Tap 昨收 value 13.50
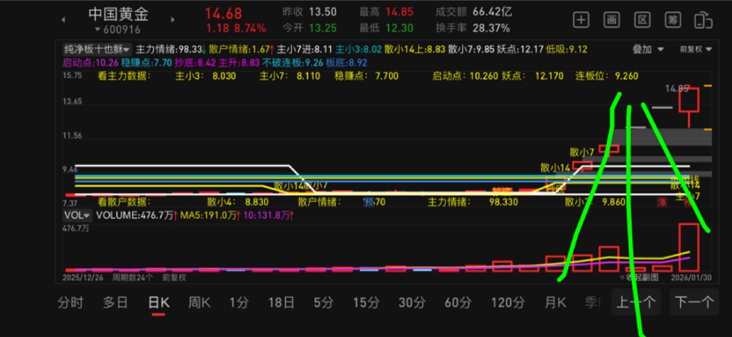This screenshot has width=732, height=337. tap(323, 12)
